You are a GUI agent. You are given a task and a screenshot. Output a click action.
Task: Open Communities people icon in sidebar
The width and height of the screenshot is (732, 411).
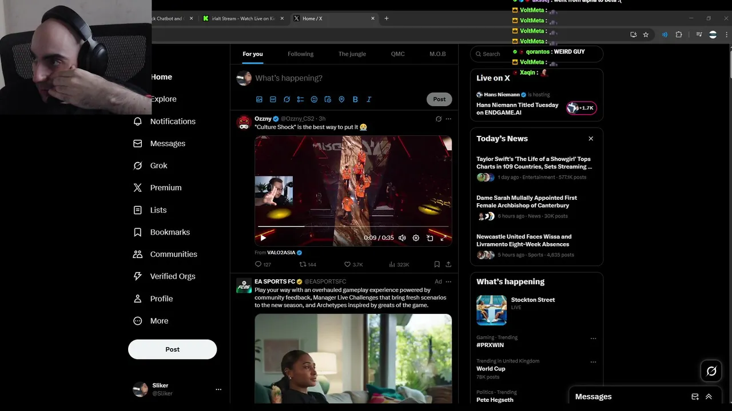pos(137,254)
